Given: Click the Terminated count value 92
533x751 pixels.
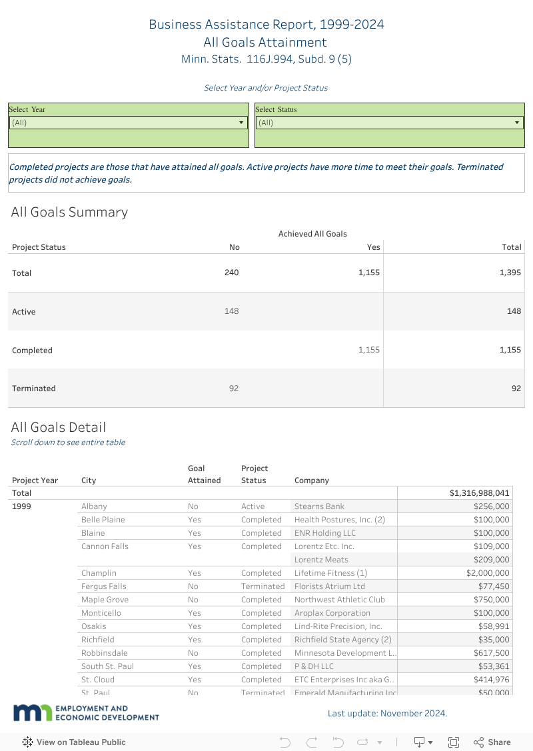Looking at the screenshot, I should pyautogui.click(x=233, y=388).
